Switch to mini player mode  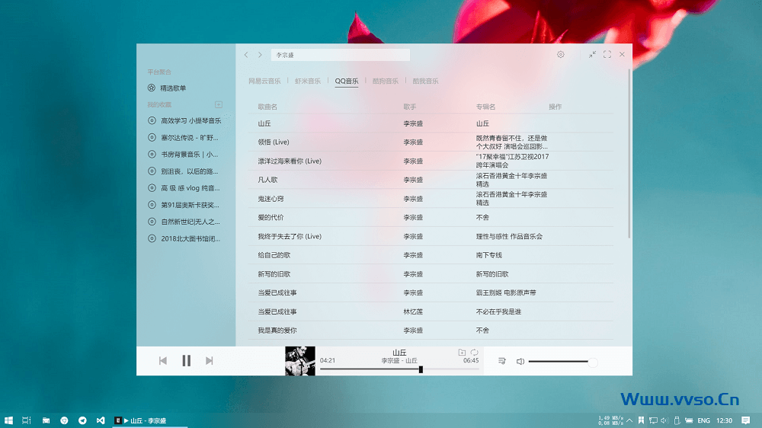coord(592,55)
